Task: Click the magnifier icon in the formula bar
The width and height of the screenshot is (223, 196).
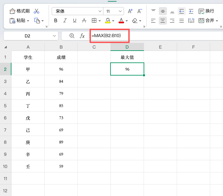Action: 72,36
